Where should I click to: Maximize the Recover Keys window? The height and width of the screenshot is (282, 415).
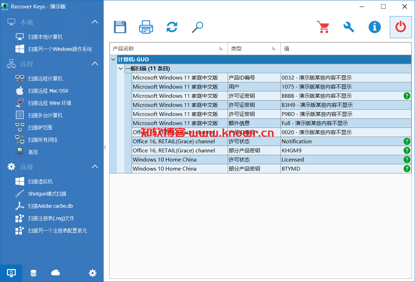click(383, 7)
